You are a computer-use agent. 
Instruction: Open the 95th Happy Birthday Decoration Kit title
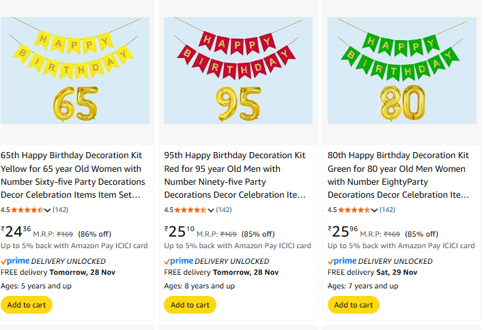(x=235, y=175)
